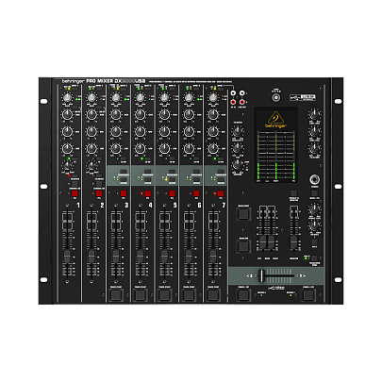The height and width of the screenshot is (382, 382).
Task: Click the SPLIT button below the right knobs
Action: (x=314, y=242)
